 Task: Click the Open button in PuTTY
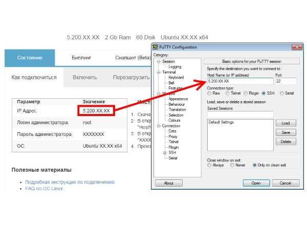[256, 183]
